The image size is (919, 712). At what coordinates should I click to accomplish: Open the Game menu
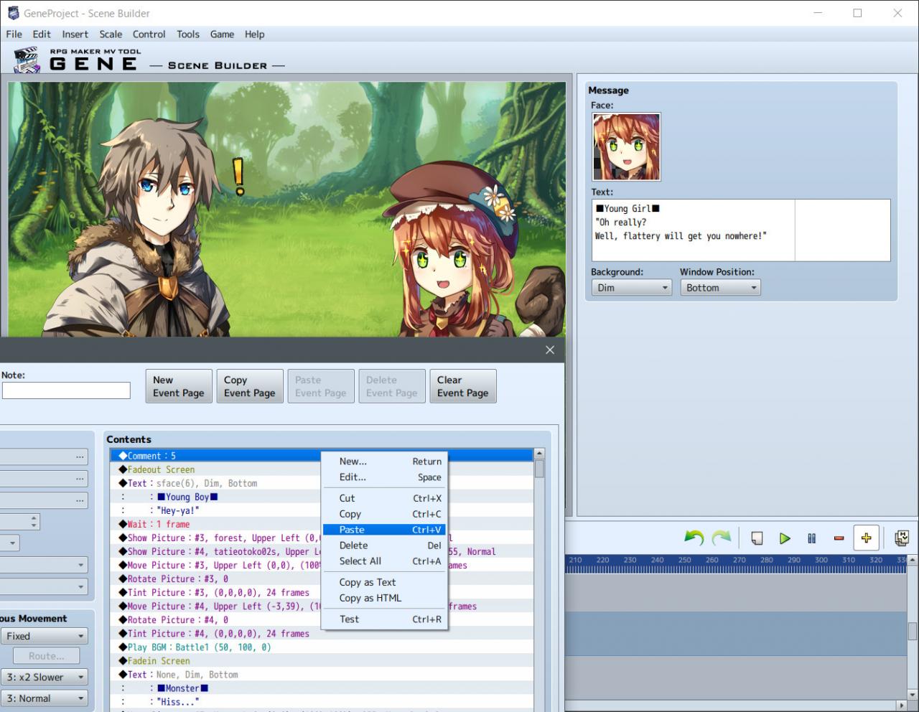tap(222, 34)
